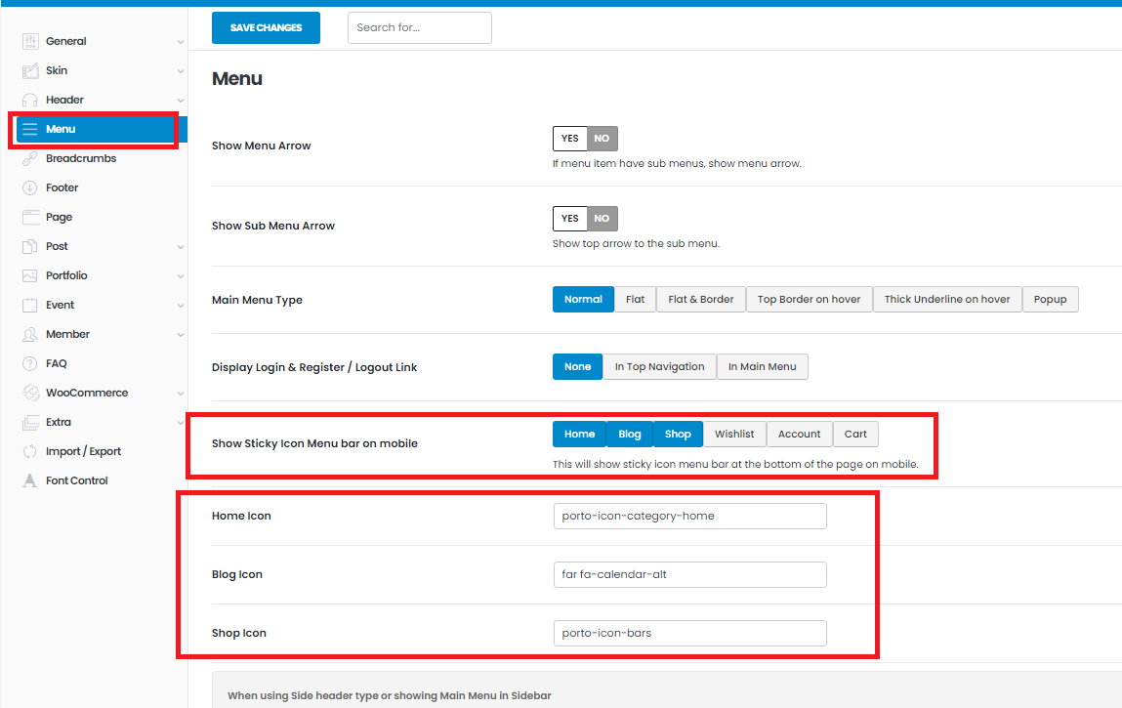Toggle Shop in sticky icon menu bar

[678, 435]
